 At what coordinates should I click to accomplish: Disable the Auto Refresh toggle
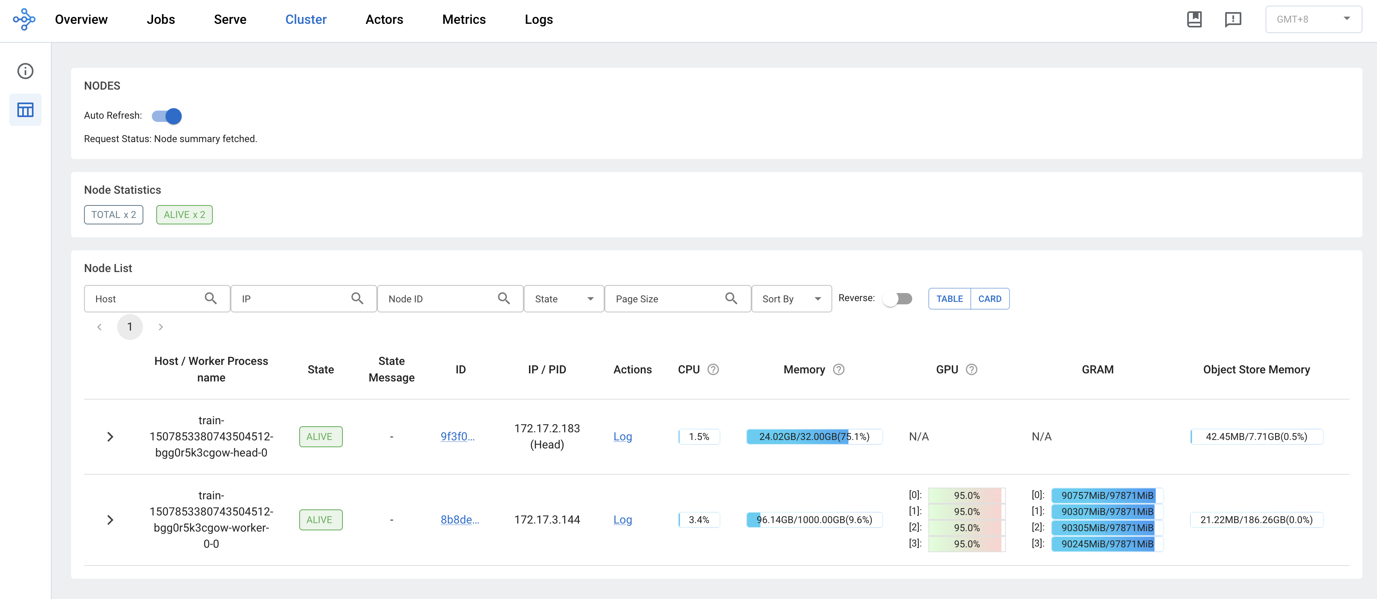[x=167, y=116]
